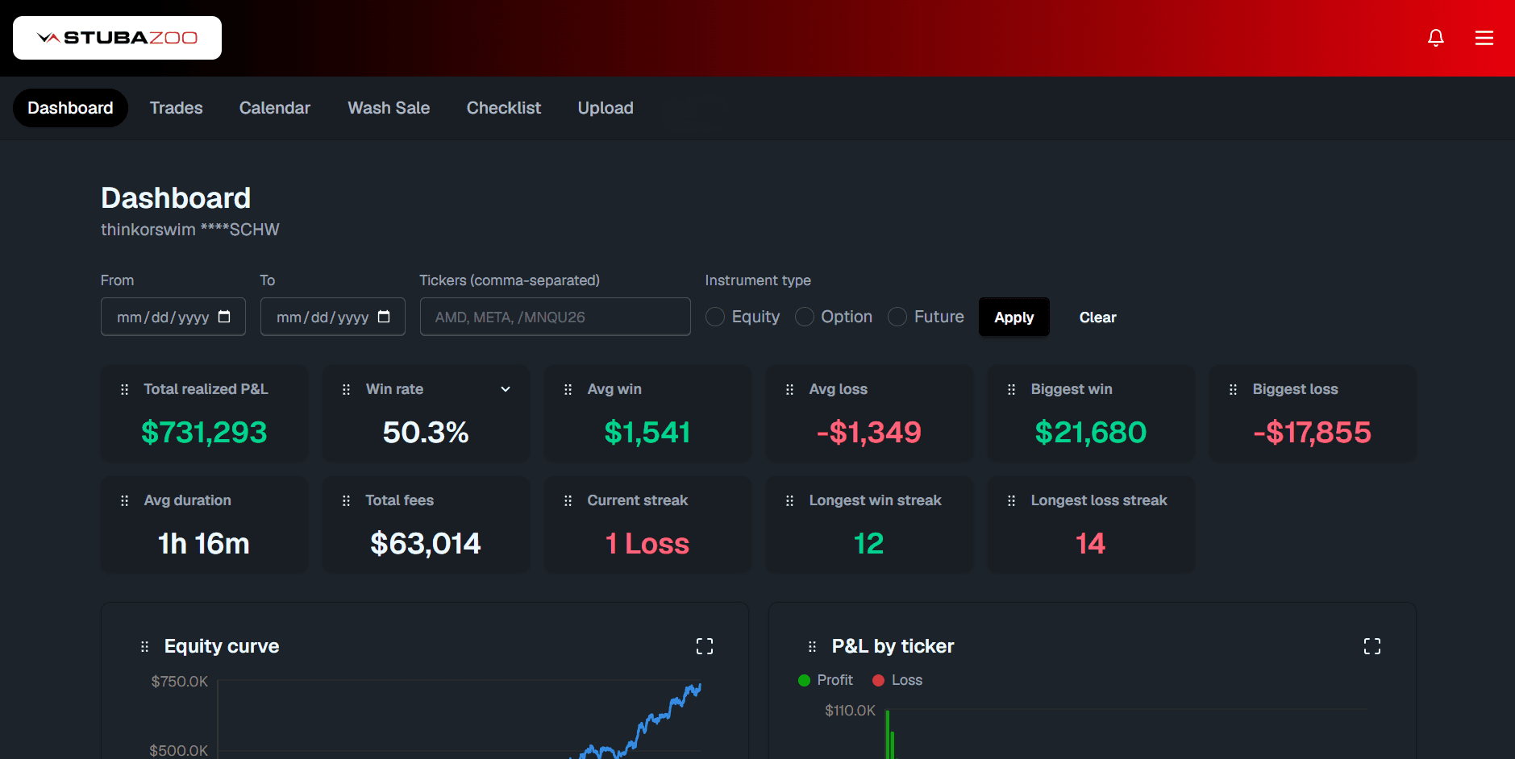Grab the Longest win streak drag handle
Image resolution: width=1515 pixels, height=759 pixels.
[789, 500]
